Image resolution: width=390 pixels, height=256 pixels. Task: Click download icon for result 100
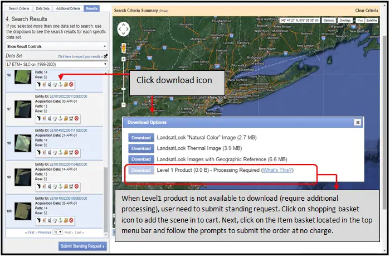point(60,220)
